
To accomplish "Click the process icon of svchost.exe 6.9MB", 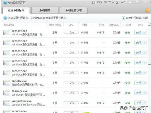I will (x=7, y=32).
